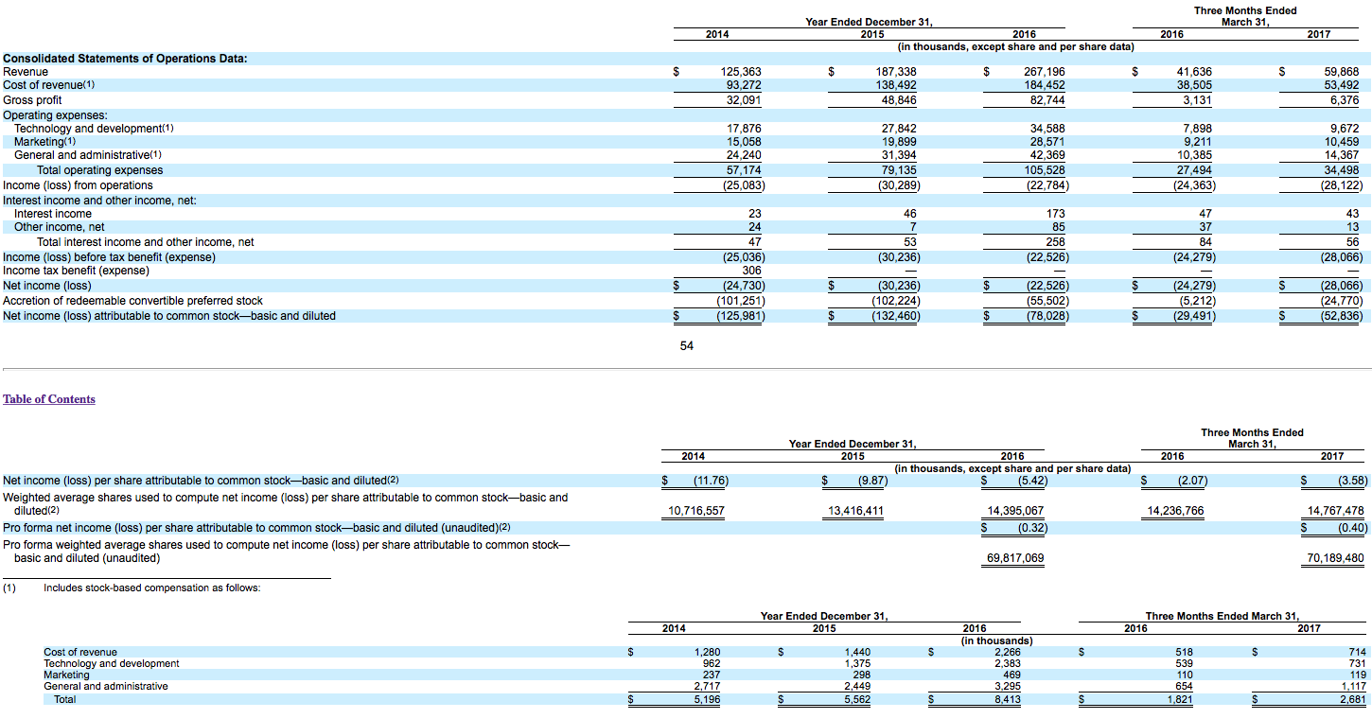This screenshot has width=1372, height=719.
Task: Select the gross profit value 32,091
Action: [744, 100]
